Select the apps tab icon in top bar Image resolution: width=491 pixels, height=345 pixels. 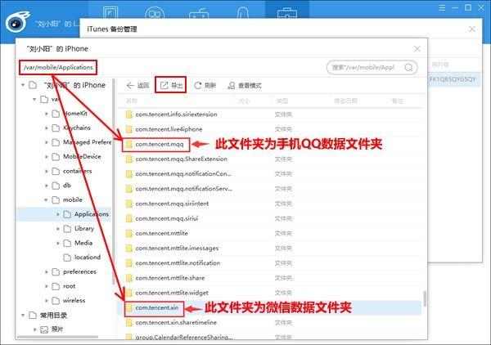(x=155, y=12)
